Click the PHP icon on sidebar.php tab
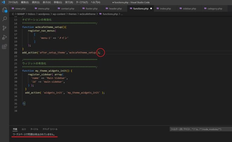This screenshot has height=142, width=232. point(181,8)
